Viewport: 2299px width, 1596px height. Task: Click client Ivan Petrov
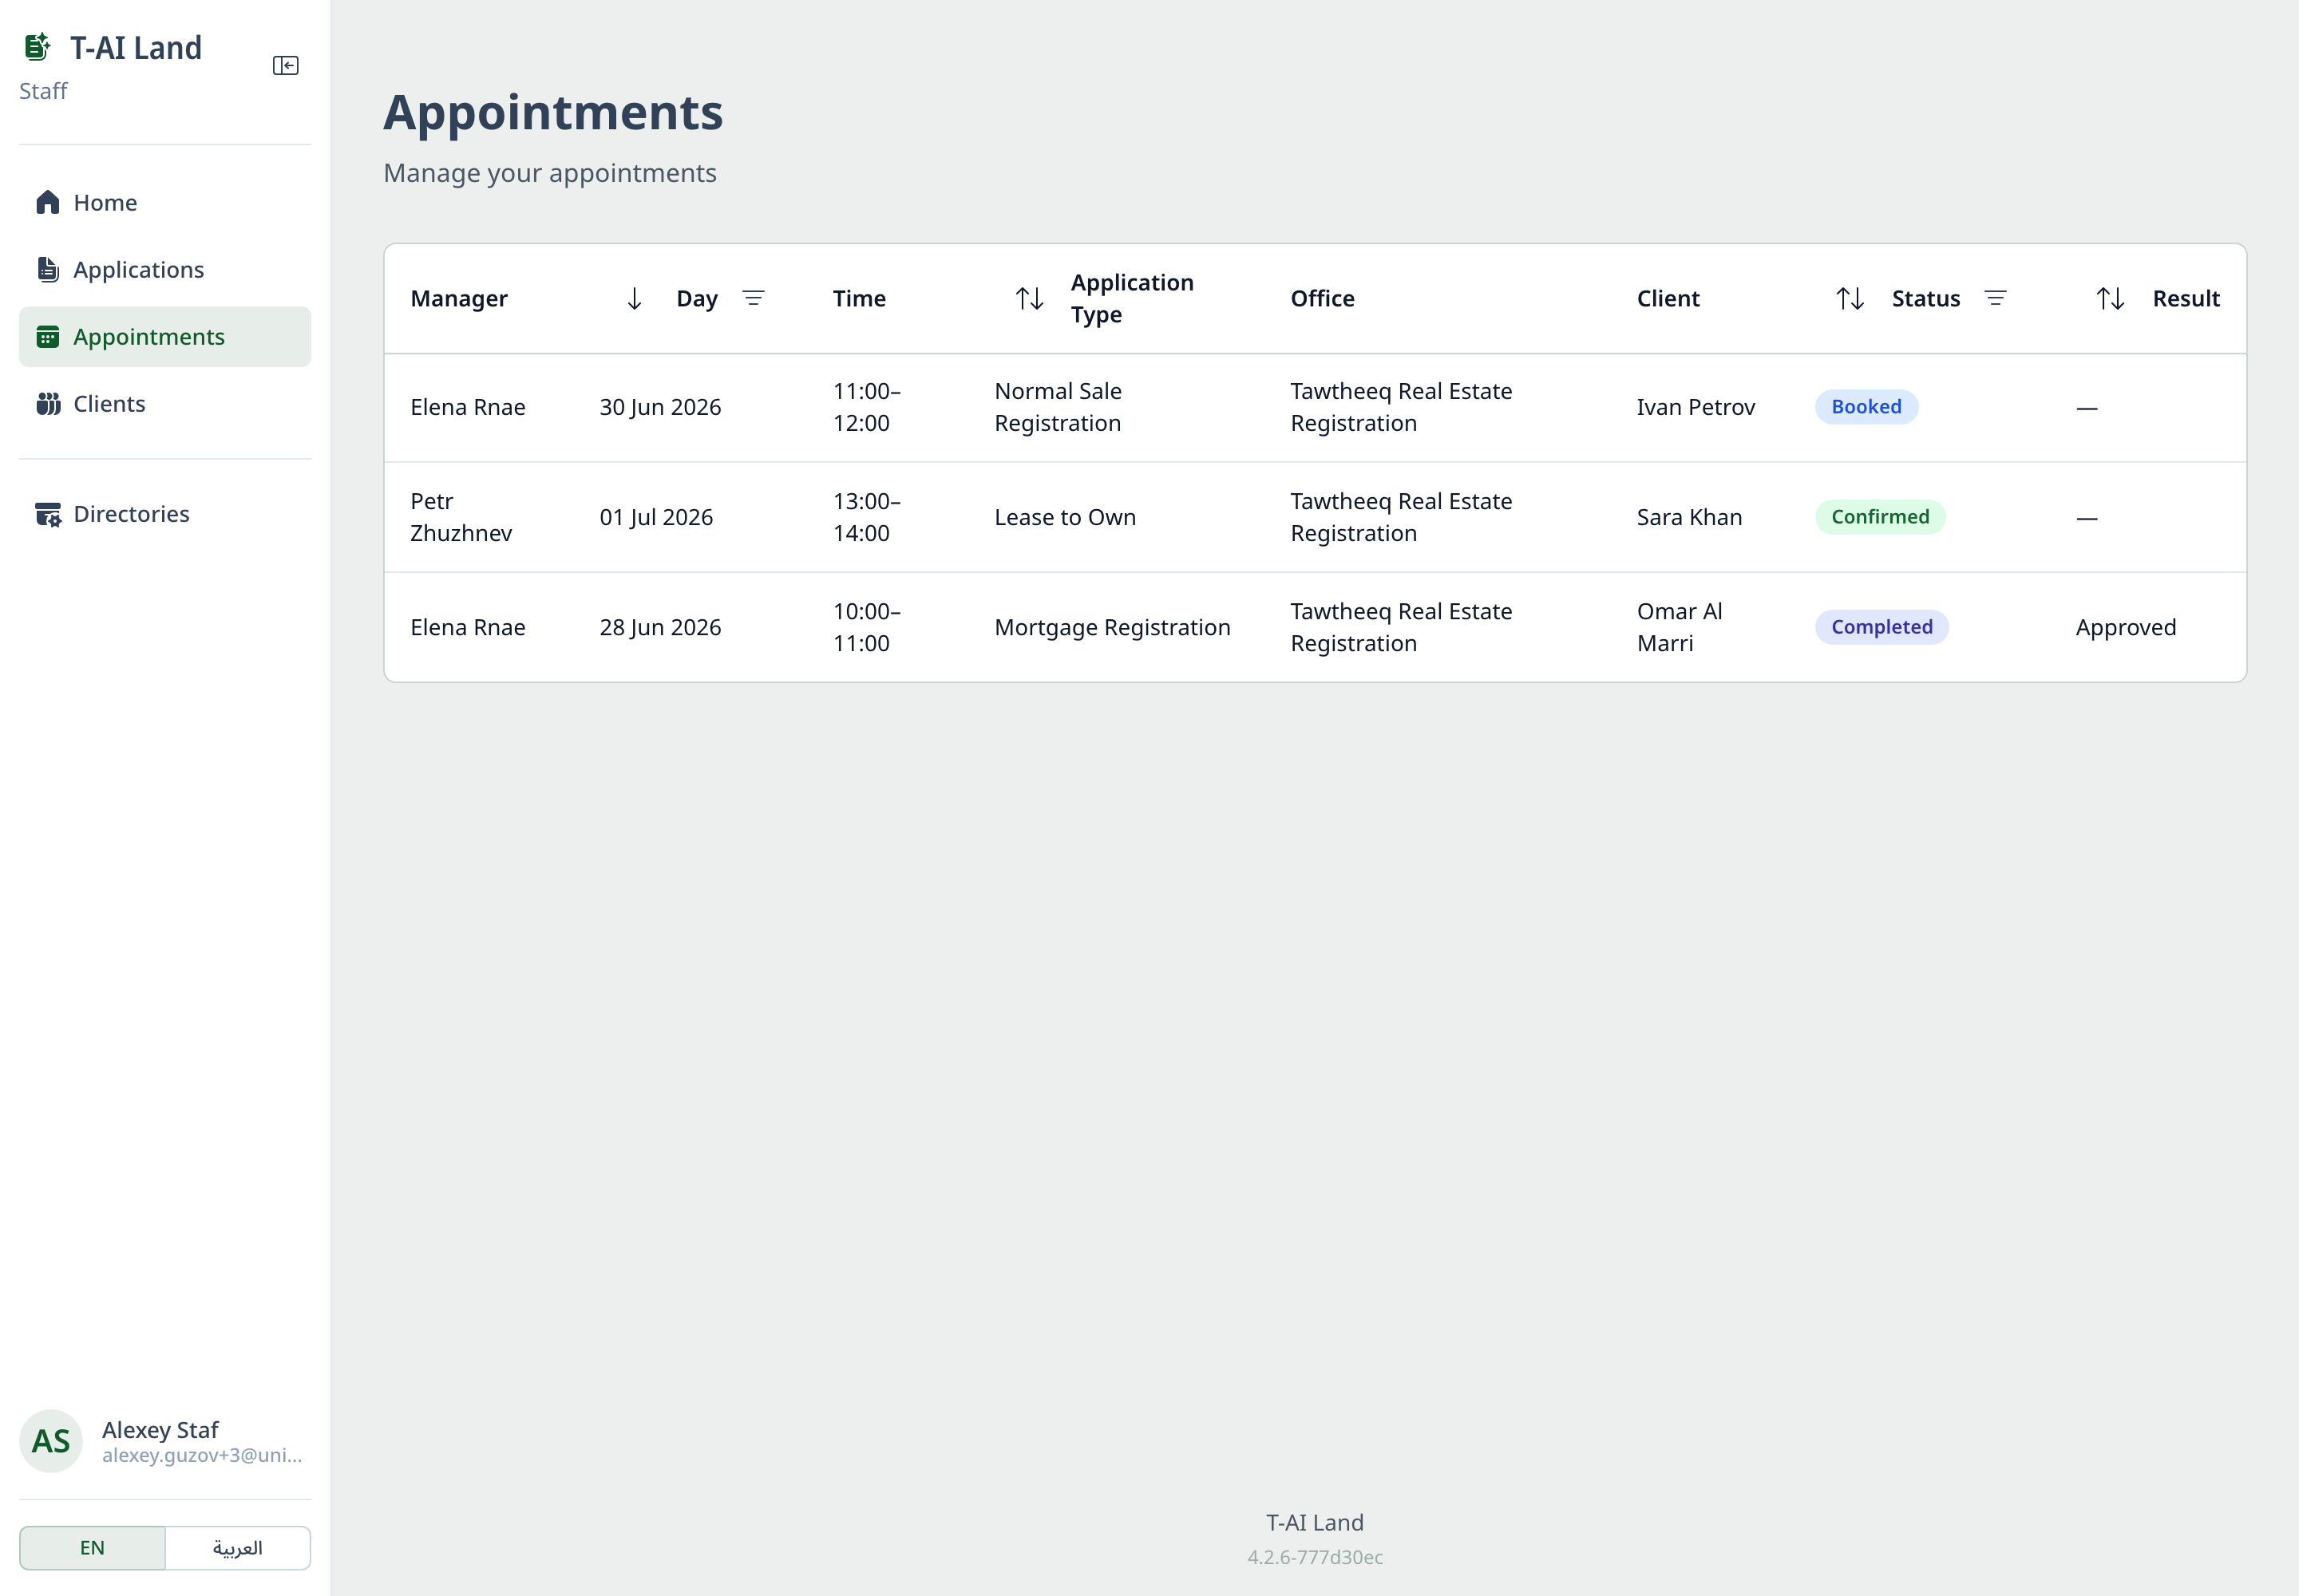1696,407
